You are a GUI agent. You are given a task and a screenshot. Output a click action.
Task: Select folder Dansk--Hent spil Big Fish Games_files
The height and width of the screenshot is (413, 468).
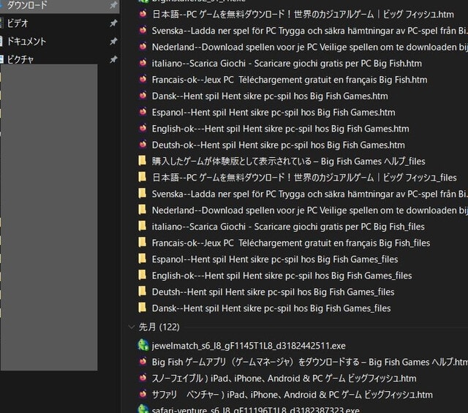coord(271,308)
